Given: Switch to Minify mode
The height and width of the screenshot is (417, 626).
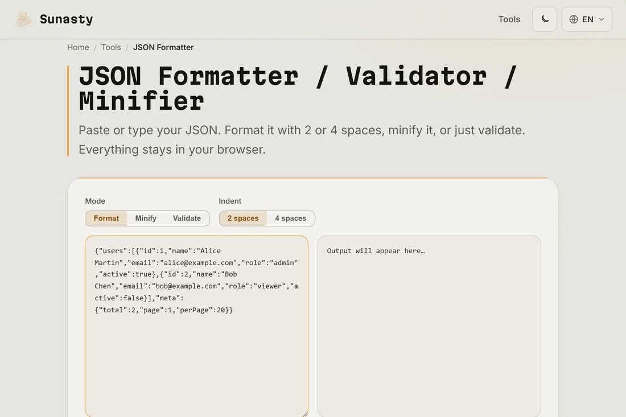Looking at the screenshot, I should [x=146, y=218].
